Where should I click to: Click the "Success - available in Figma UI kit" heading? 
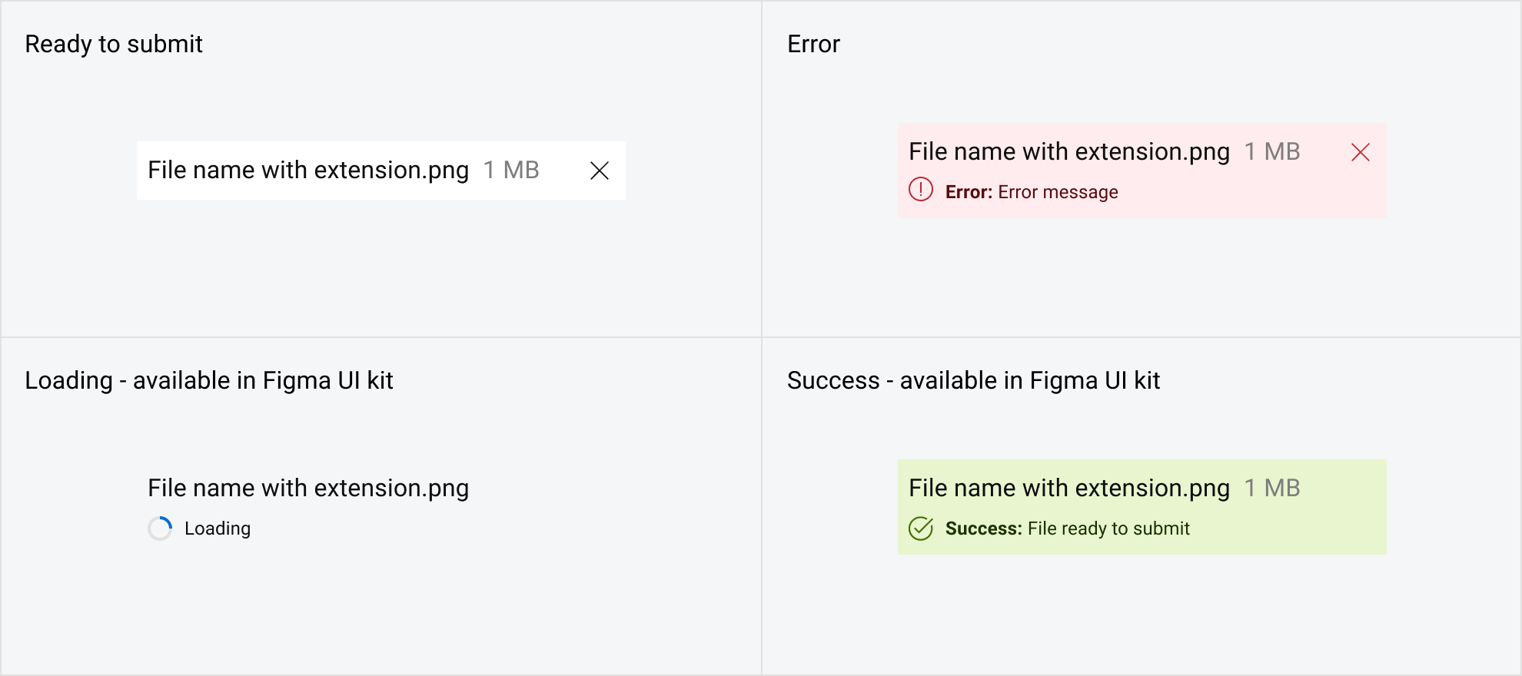[973, 380]
